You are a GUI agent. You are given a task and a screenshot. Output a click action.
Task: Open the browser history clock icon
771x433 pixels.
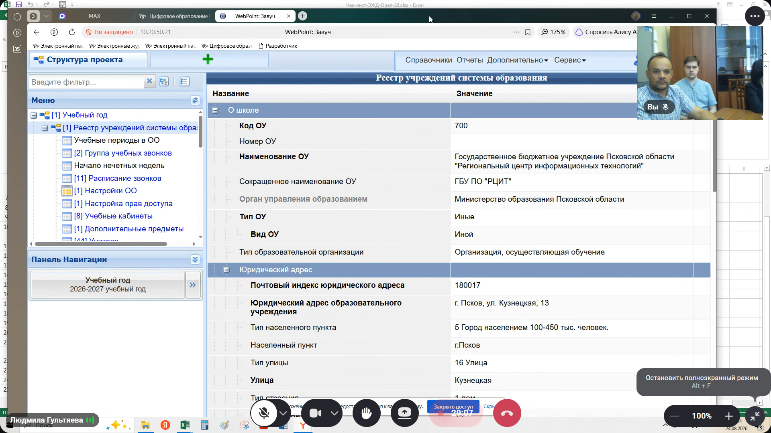[17, 16]
